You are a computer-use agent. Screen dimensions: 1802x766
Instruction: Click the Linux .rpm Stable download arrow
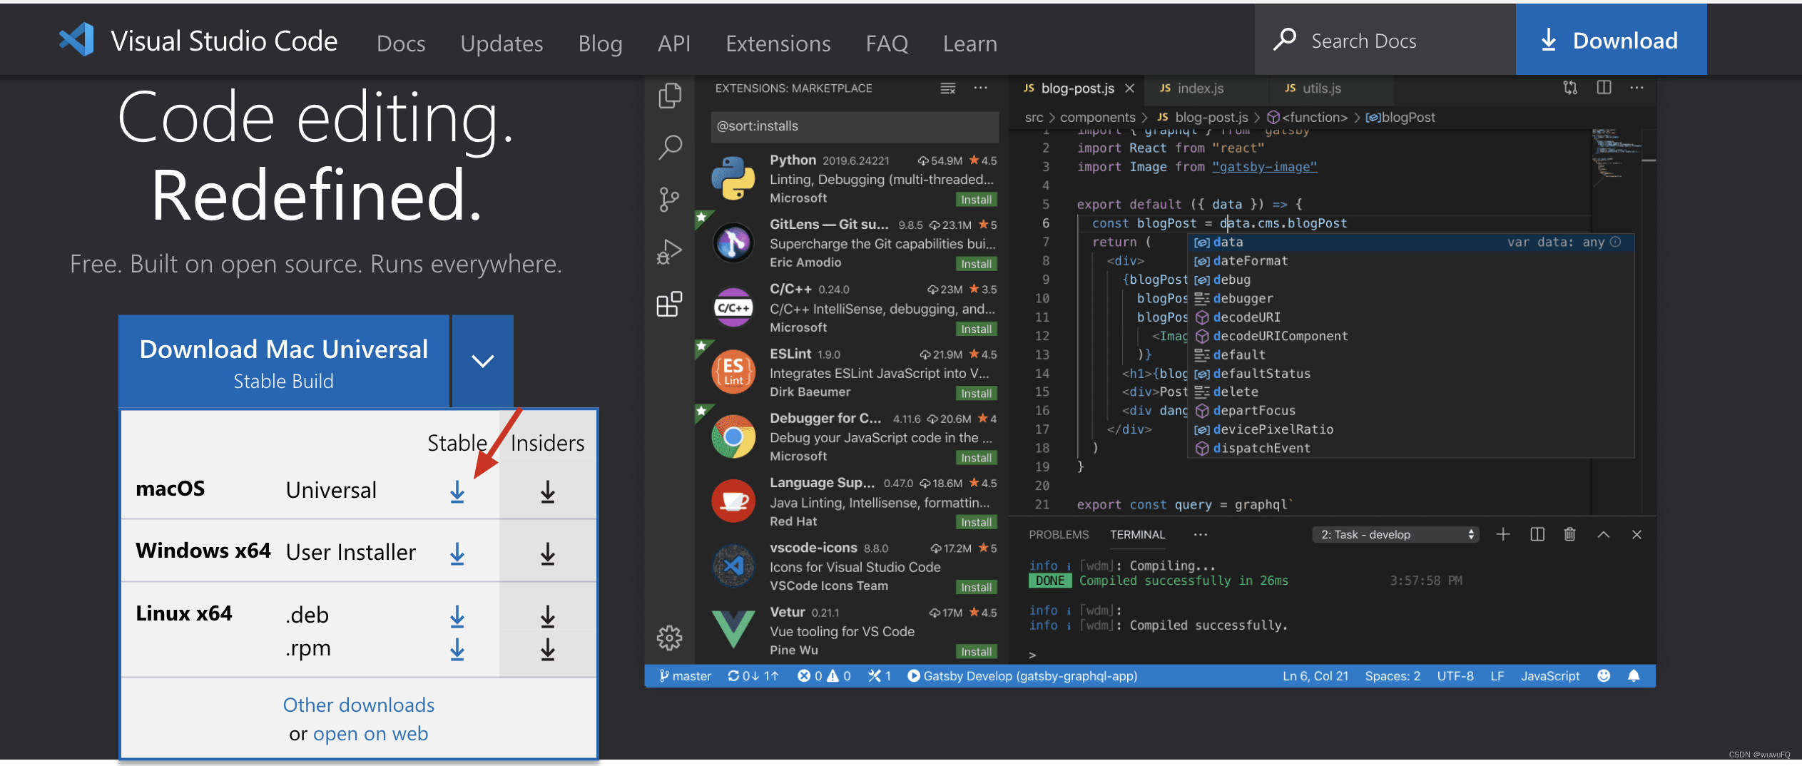pyautogui.click(x=457, y=649)
